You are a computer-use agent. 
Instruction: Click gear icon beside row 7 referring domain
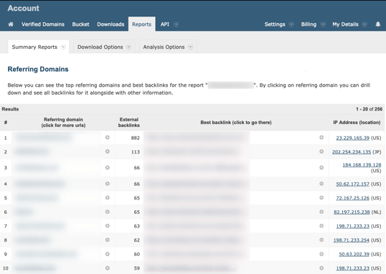(108, 226)
